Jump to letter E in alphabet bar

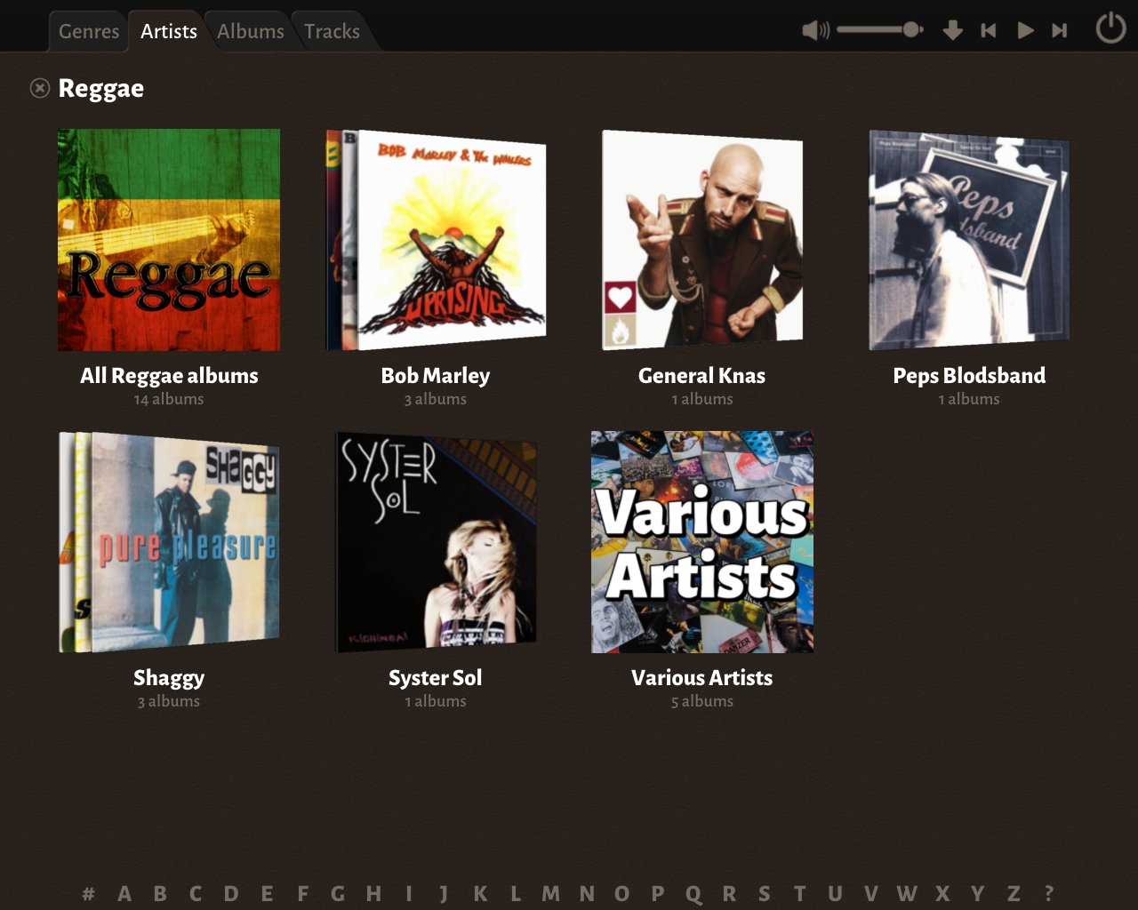pos(267,893)
